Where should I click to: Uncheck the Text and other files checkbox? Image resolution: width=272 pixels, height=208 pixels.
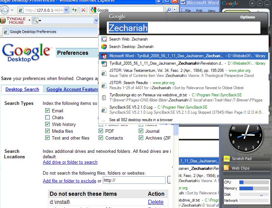point(47,138)
